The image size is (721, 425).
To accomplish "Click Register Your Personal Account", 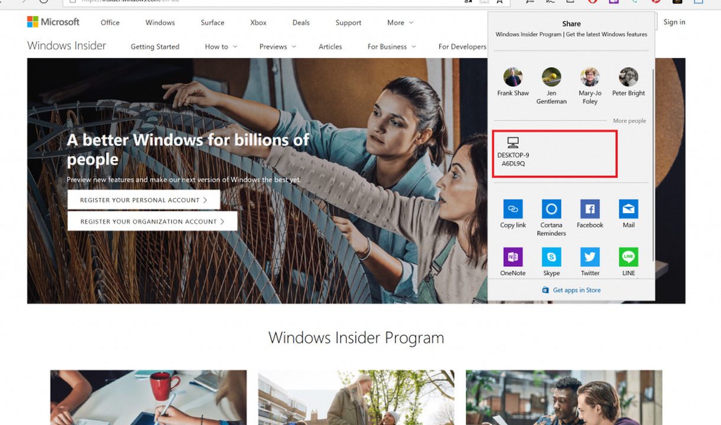I will (x=144, y=200).
